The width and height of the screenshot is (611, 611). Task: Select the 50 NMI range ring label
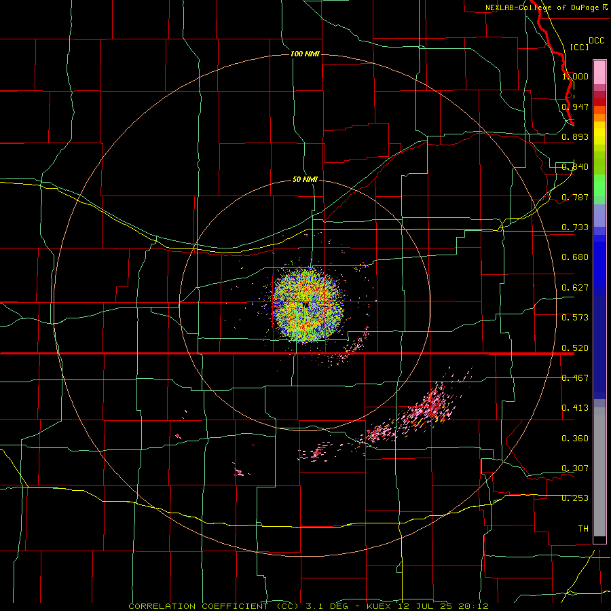coord(305,179)
